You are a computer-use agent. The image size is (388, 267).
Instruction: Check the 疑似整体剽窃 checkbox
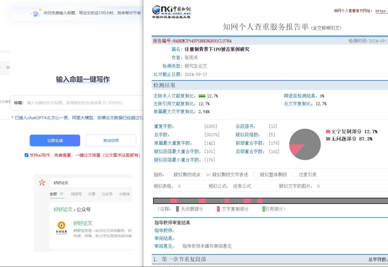coord(256,175)
